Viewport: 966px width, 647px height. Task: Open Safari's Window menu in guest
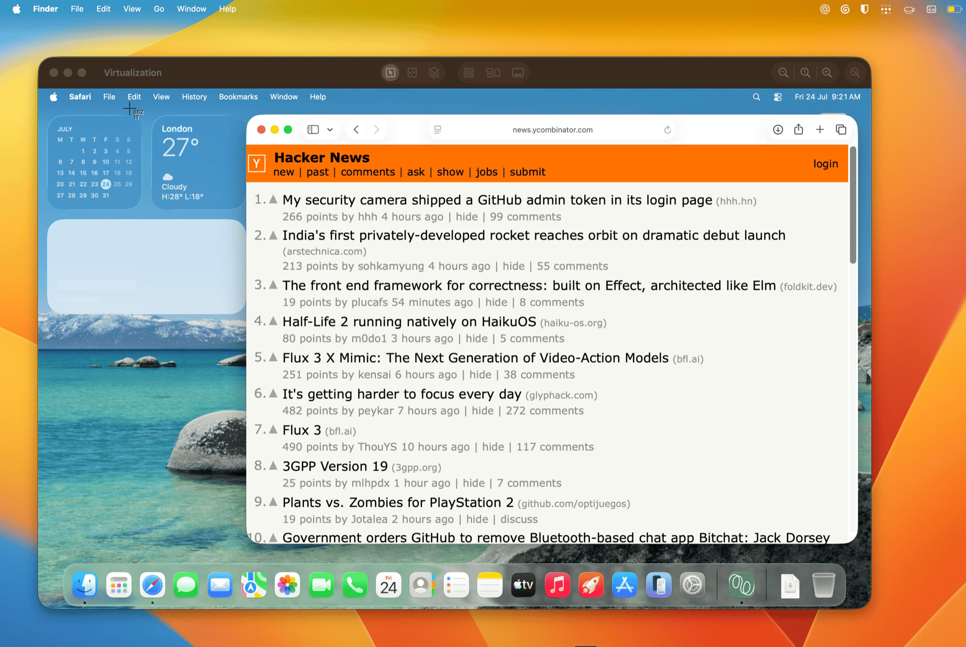click(x=284, y=97)
